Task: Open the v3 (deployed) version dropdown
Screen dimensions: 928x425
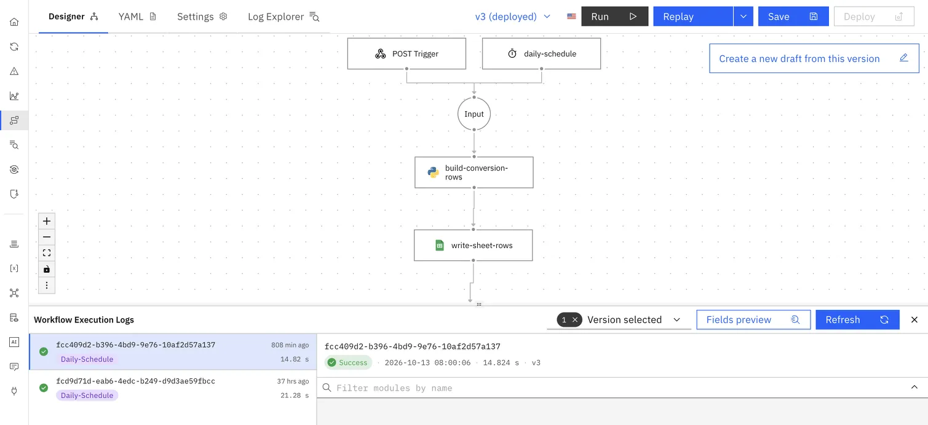Action: point(512,17)
